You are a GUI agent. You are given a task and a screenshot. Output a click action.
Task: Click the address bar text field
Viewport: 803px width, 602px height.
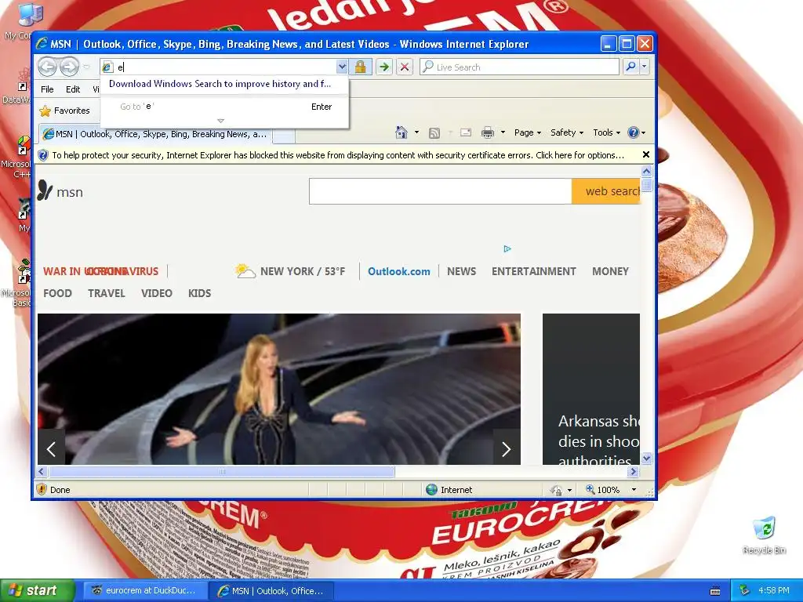[x=225, y=67]
